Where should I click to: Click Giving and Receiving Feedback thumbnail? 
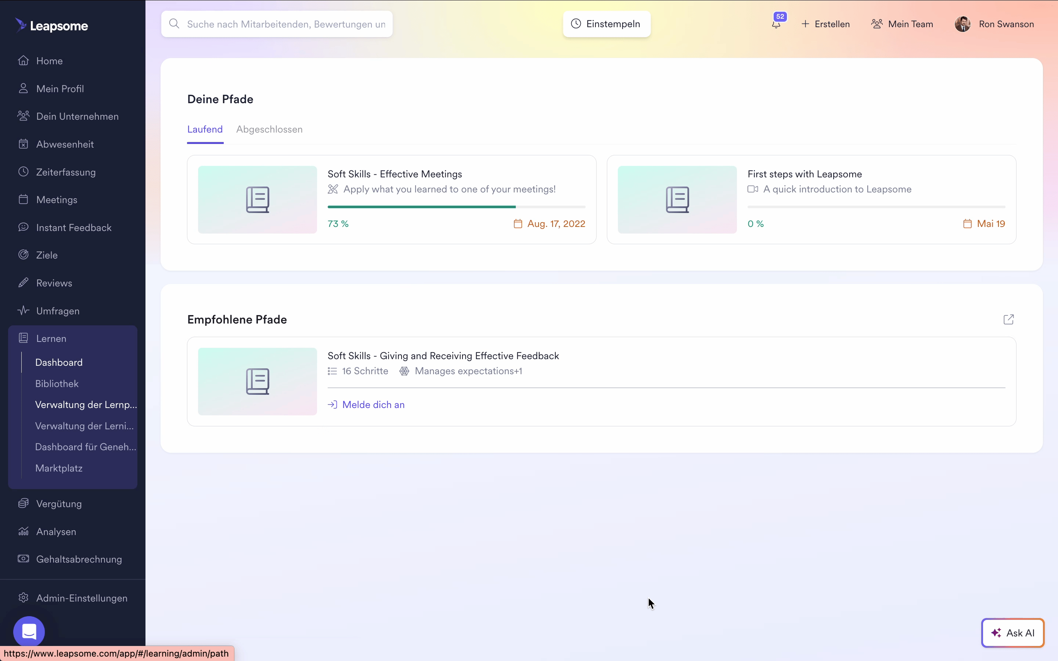[258, 381]
